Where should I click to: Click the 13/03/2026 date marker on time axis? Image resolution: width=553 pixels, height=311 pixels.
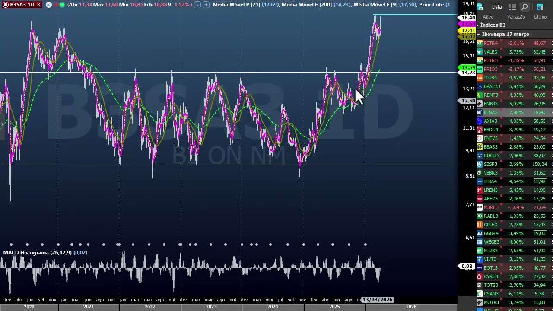coord(378,300)
